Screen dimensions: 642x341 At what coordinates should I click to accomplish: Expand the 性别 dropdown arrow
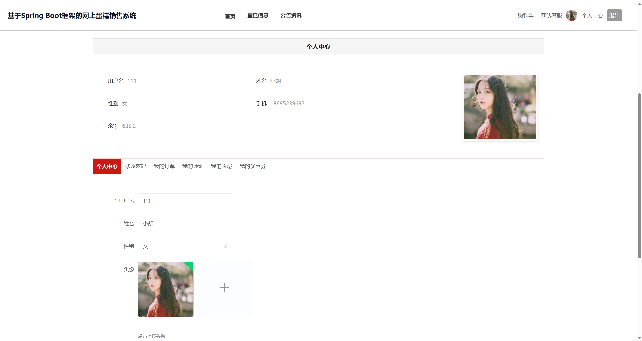225,247
